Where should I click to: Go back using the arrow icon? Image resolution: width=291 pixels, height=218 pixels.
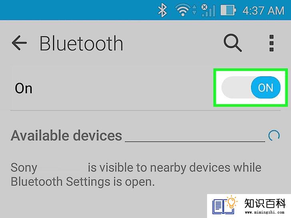point(19,43)
